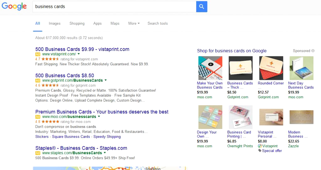Viewport: 321px width, 170px height.
Task: Open the Square Business Cards sitelink
Action: click(71, 137)
